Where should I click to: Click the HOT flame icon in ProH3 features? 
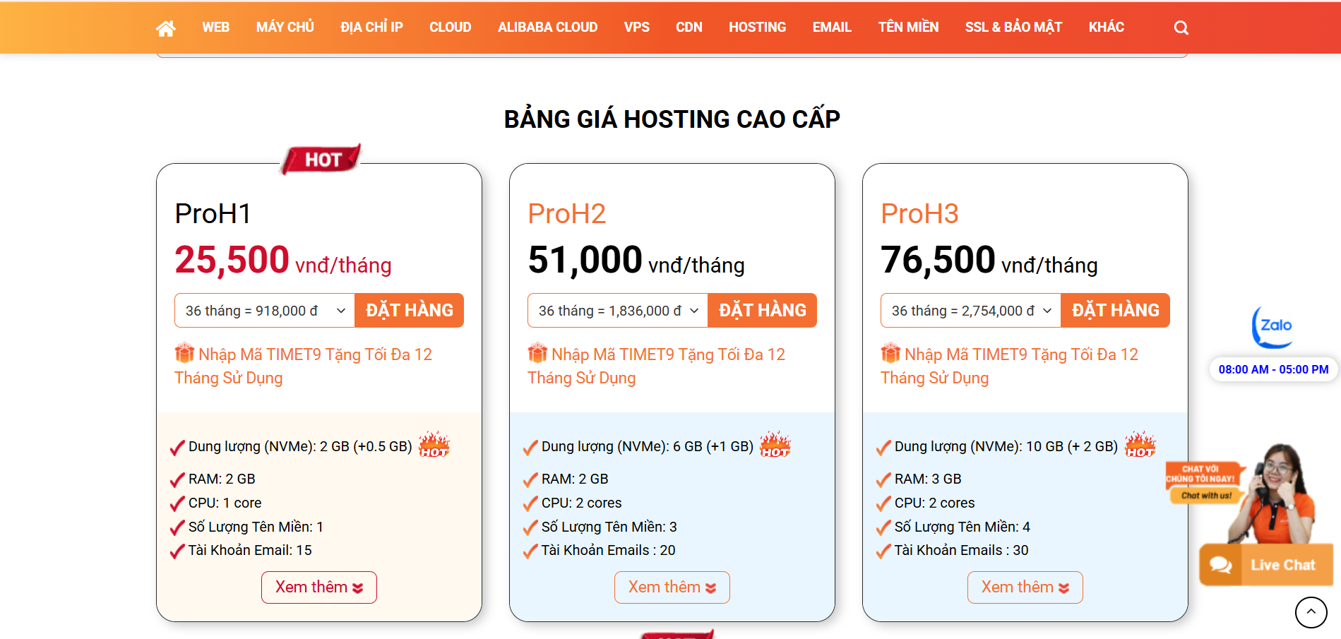click(1140, 446)
